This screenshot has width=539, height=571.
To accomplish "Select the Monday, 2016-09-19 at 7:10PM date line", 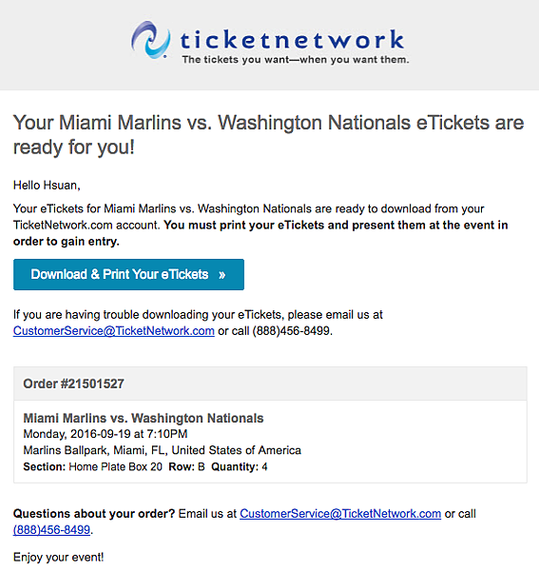I will [106, 434].
